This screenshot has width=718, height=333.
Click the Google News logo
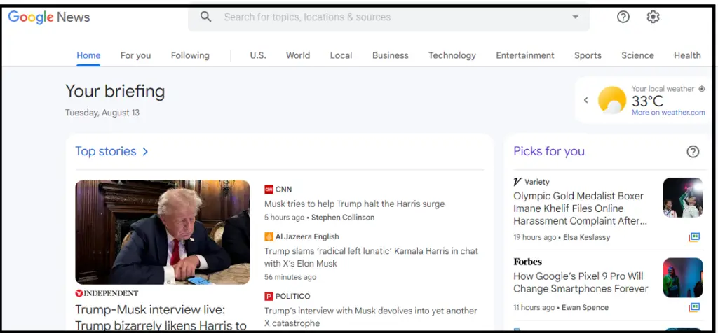pos(49,17)
